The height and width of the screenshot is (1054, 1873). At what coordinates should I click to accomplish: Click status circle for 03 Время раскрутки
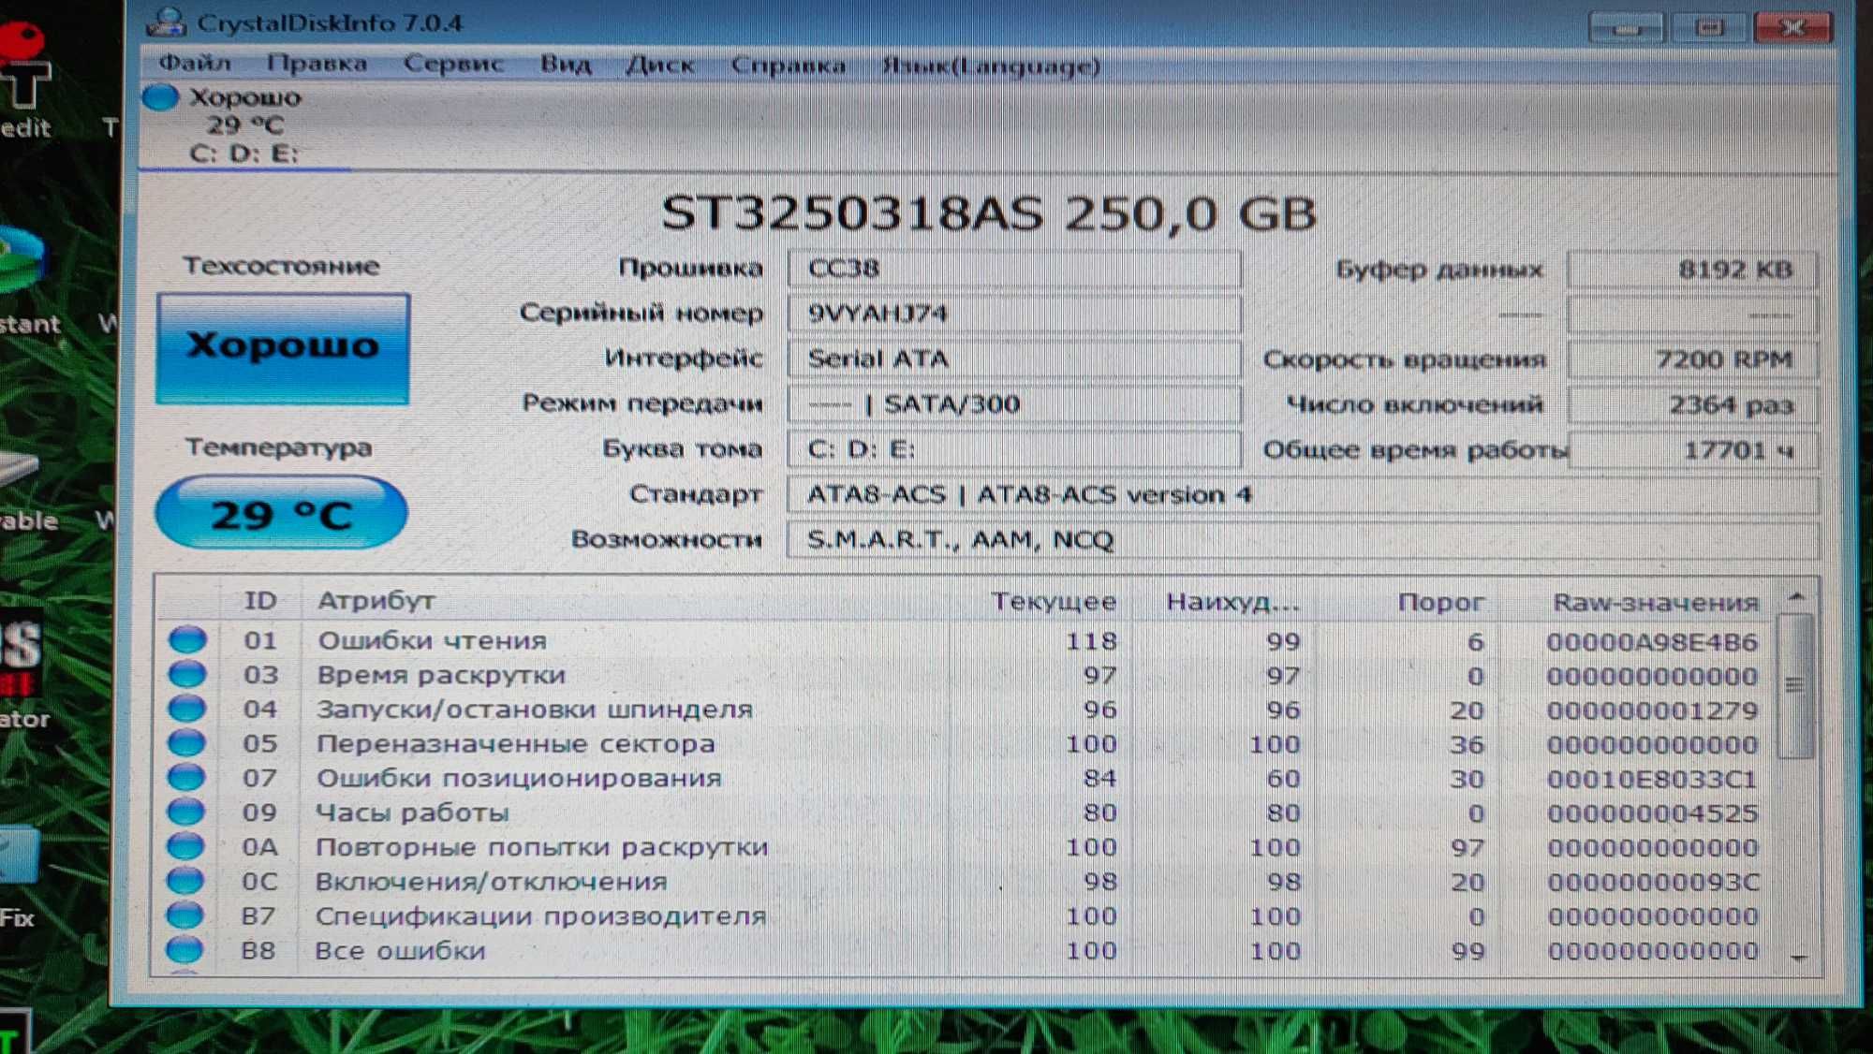(x=187, y=674)
